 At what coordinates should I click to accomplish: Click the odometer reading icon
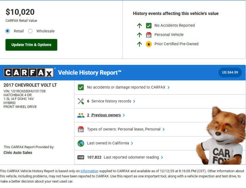[x=81, y=157]
